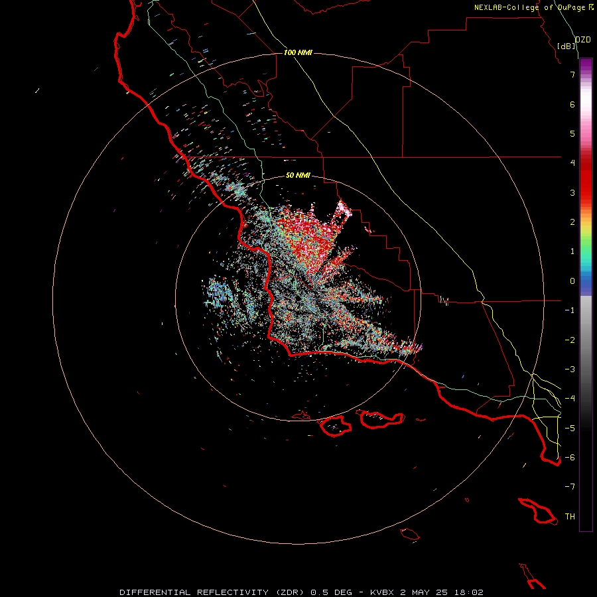The height and width of the screenshot is (597, 597).
Task: Select the -3 value on color scale
Action: pos(570,369)
